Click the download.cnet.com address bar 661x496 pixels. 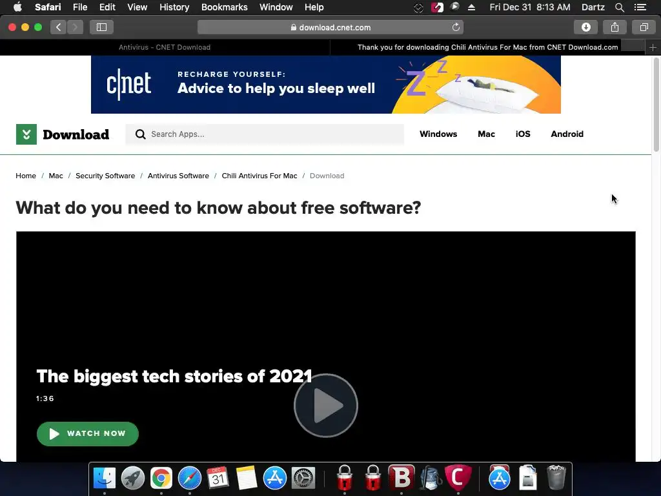pos(330,27)
